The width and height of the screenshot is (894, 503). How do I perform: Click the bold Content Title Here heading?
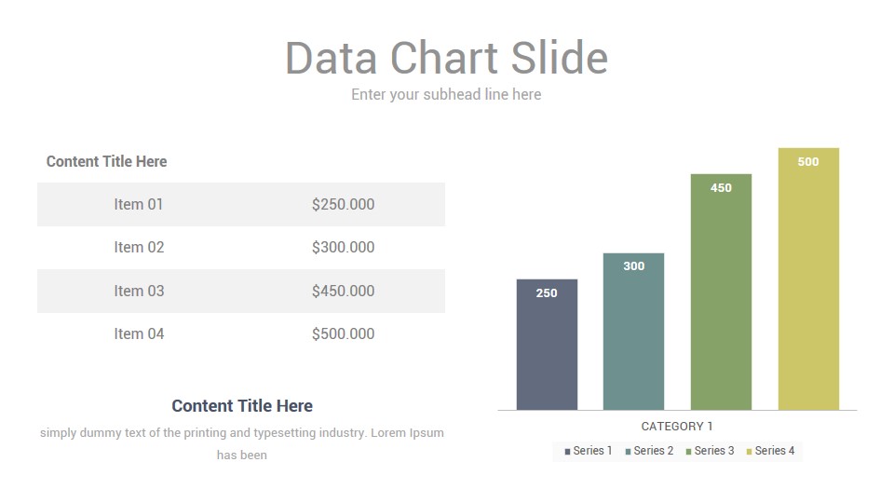point(242,405)
